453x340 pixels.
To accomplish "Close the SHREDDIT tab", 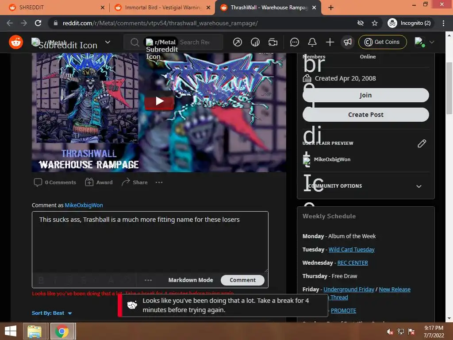I will (102, 8).
